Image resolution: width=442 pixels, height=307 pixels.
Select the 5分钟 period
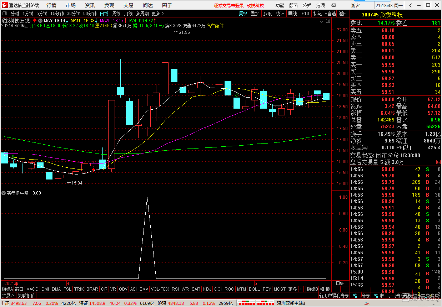(x=42, y=14)
